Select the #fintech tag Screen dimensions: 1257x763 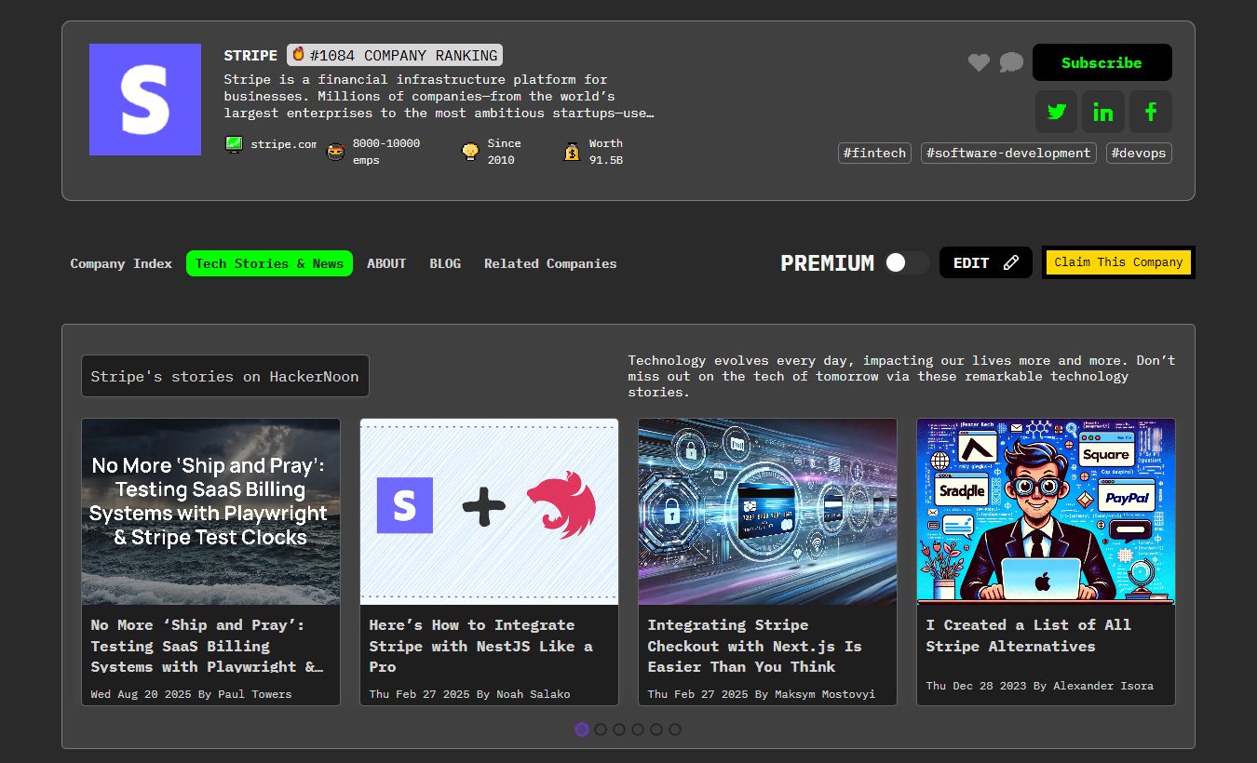874,153
